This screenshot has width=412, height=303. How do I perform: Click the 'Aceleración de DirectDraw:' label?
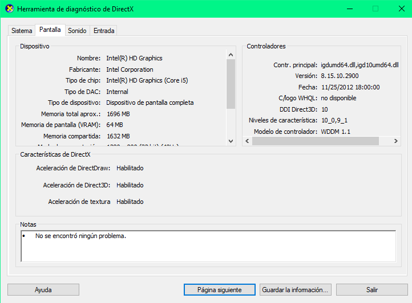[73, 168]
